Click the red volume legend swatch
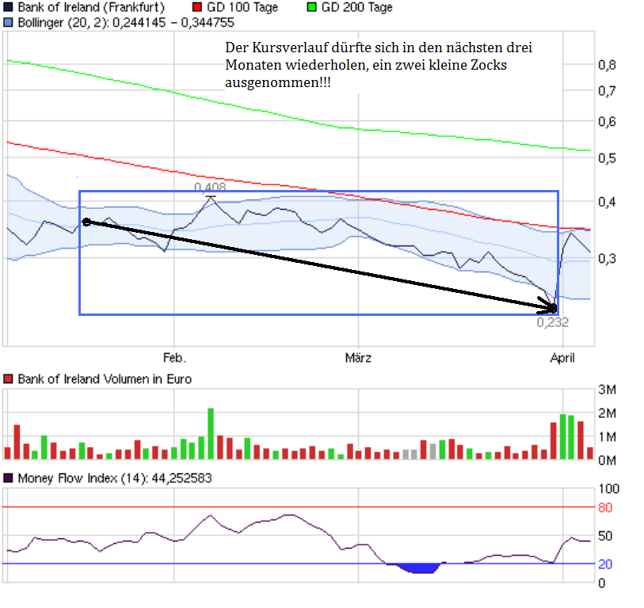Image resolution: width=644 pixels, height=608 pixels. pos(8,378)
